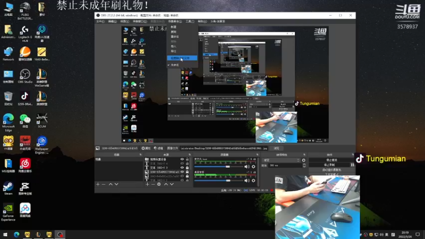Move selected source up with arrow

166,184
